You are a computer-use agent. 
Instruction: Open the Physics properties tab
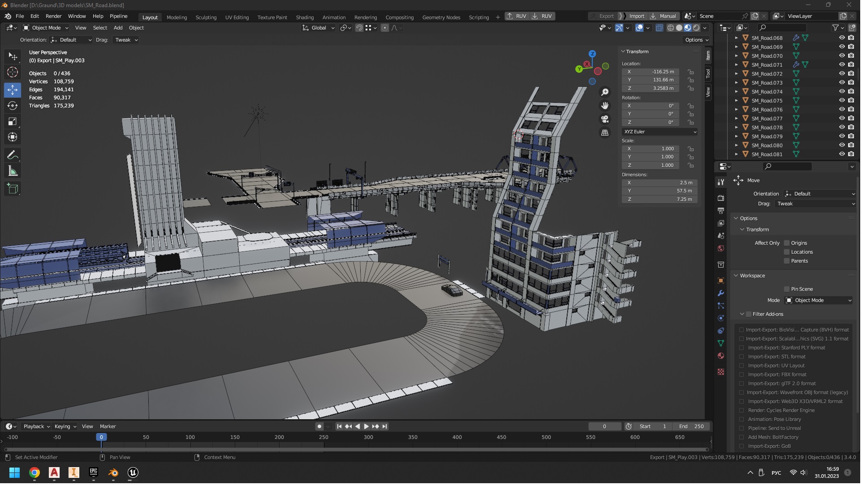(722, 319)
